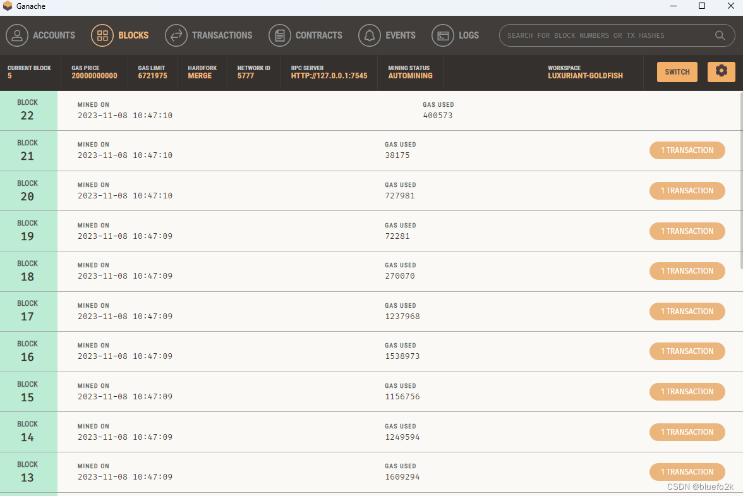Image resolution: width=743 pixels, height=496 pixels.
Task: Click the gas limit value 6721975
Action: tap(153, 76)
